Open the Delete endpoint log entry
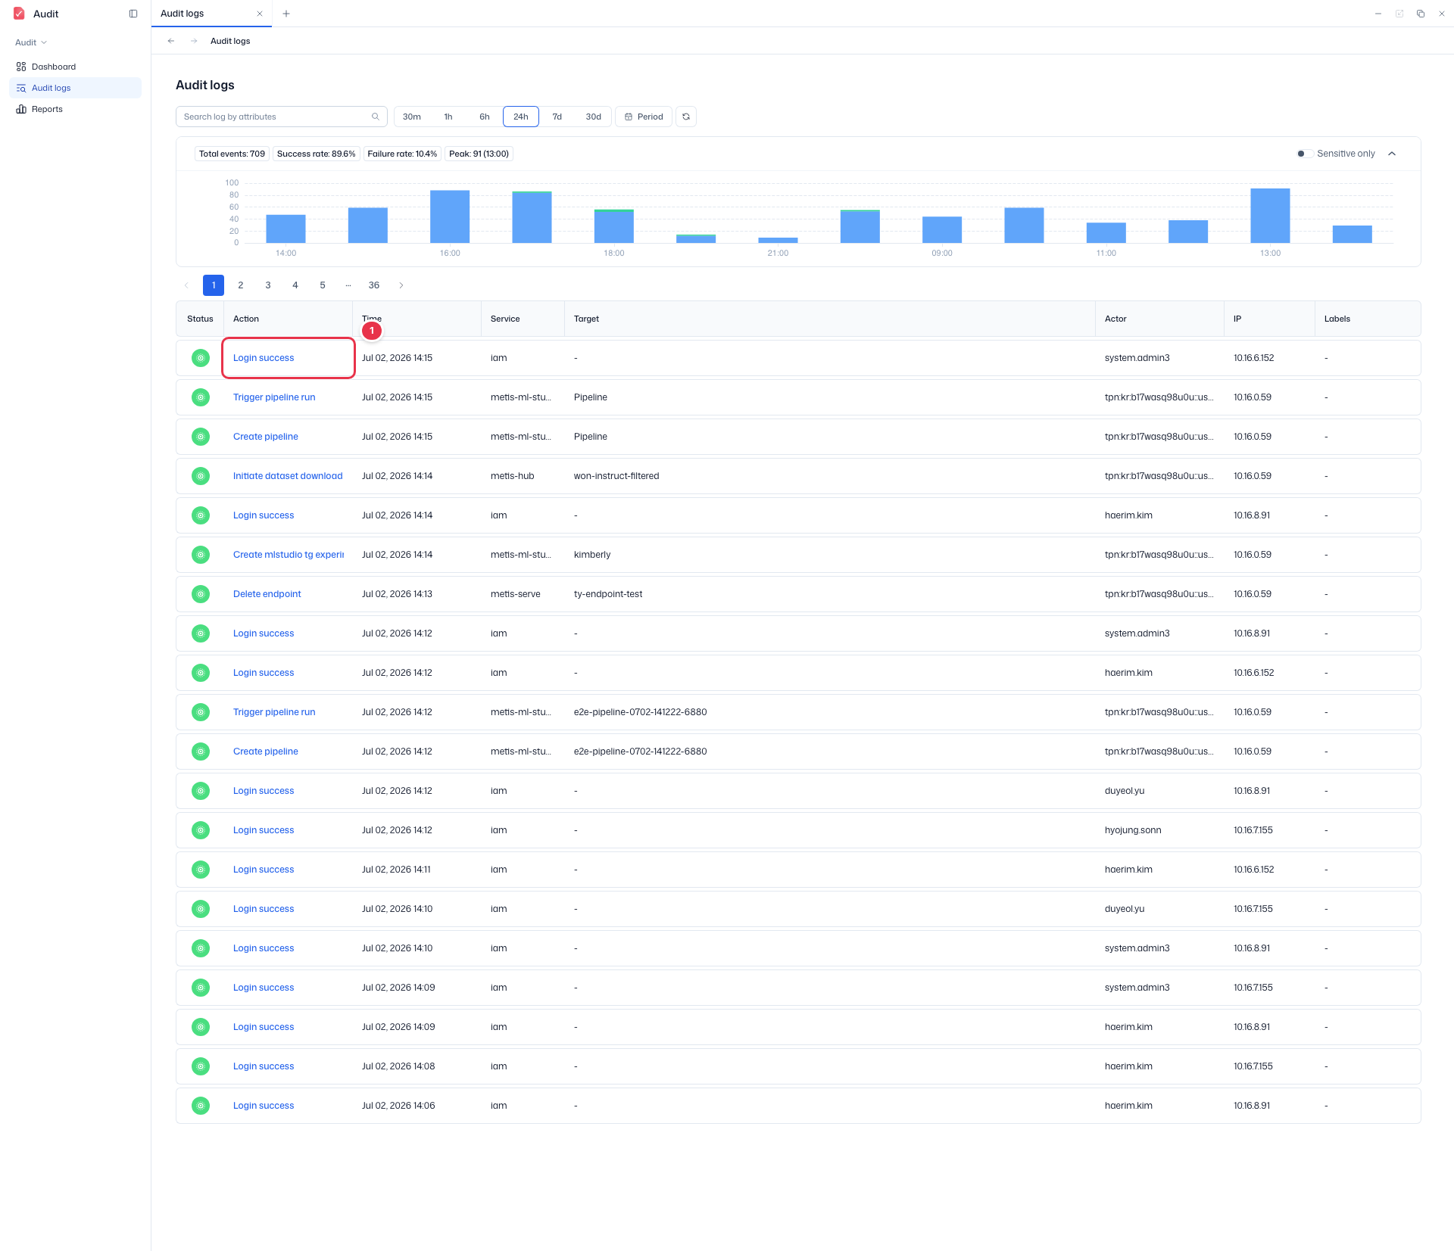 pos(267,594)
